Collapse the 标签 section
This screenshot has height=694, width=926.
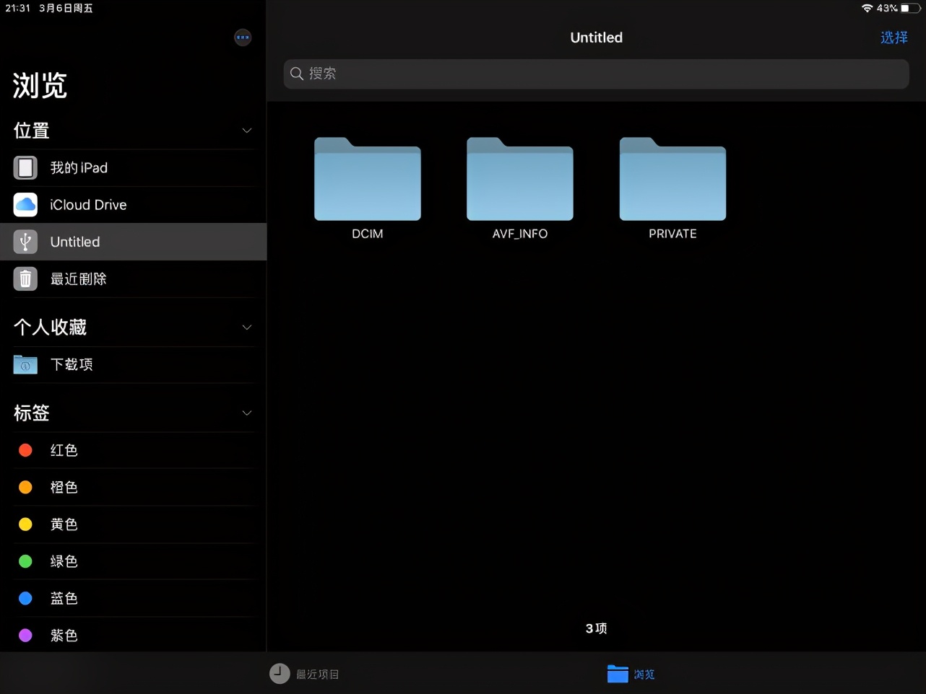pyautogui.click(x=246, y=413)
